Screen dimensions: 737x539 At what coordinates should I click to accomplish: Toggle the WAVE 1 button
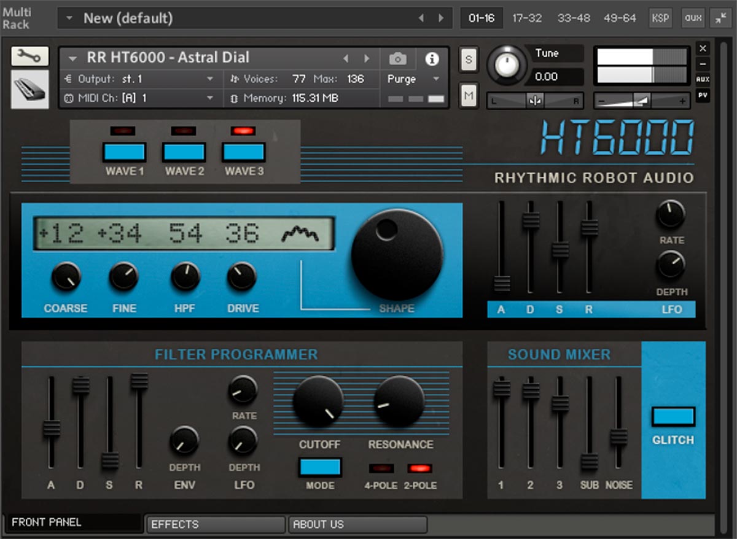click(x=124, y=152)
